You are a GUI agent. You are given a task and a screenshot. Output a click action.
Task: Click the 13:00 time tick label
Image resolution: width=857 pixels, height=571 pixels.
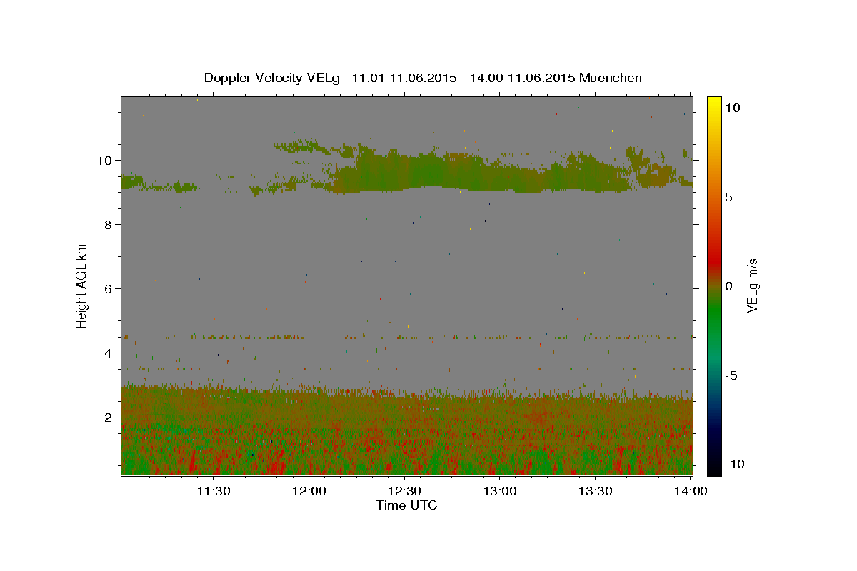500,491
